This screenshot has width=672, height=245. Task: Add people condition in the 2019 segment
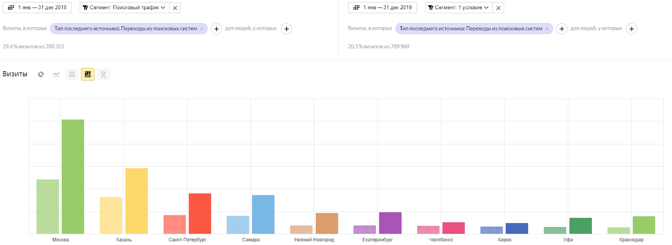point(631,29)
